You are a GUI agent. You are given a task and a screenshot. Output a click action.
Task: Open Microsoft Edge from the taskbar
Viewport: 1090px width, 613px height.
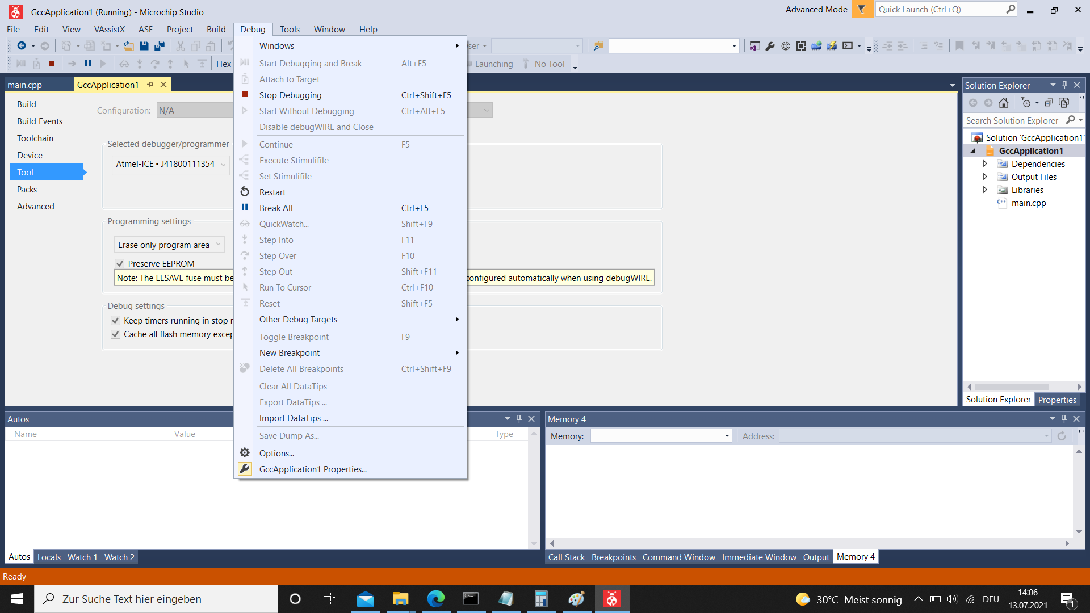(x=435, y=599)
